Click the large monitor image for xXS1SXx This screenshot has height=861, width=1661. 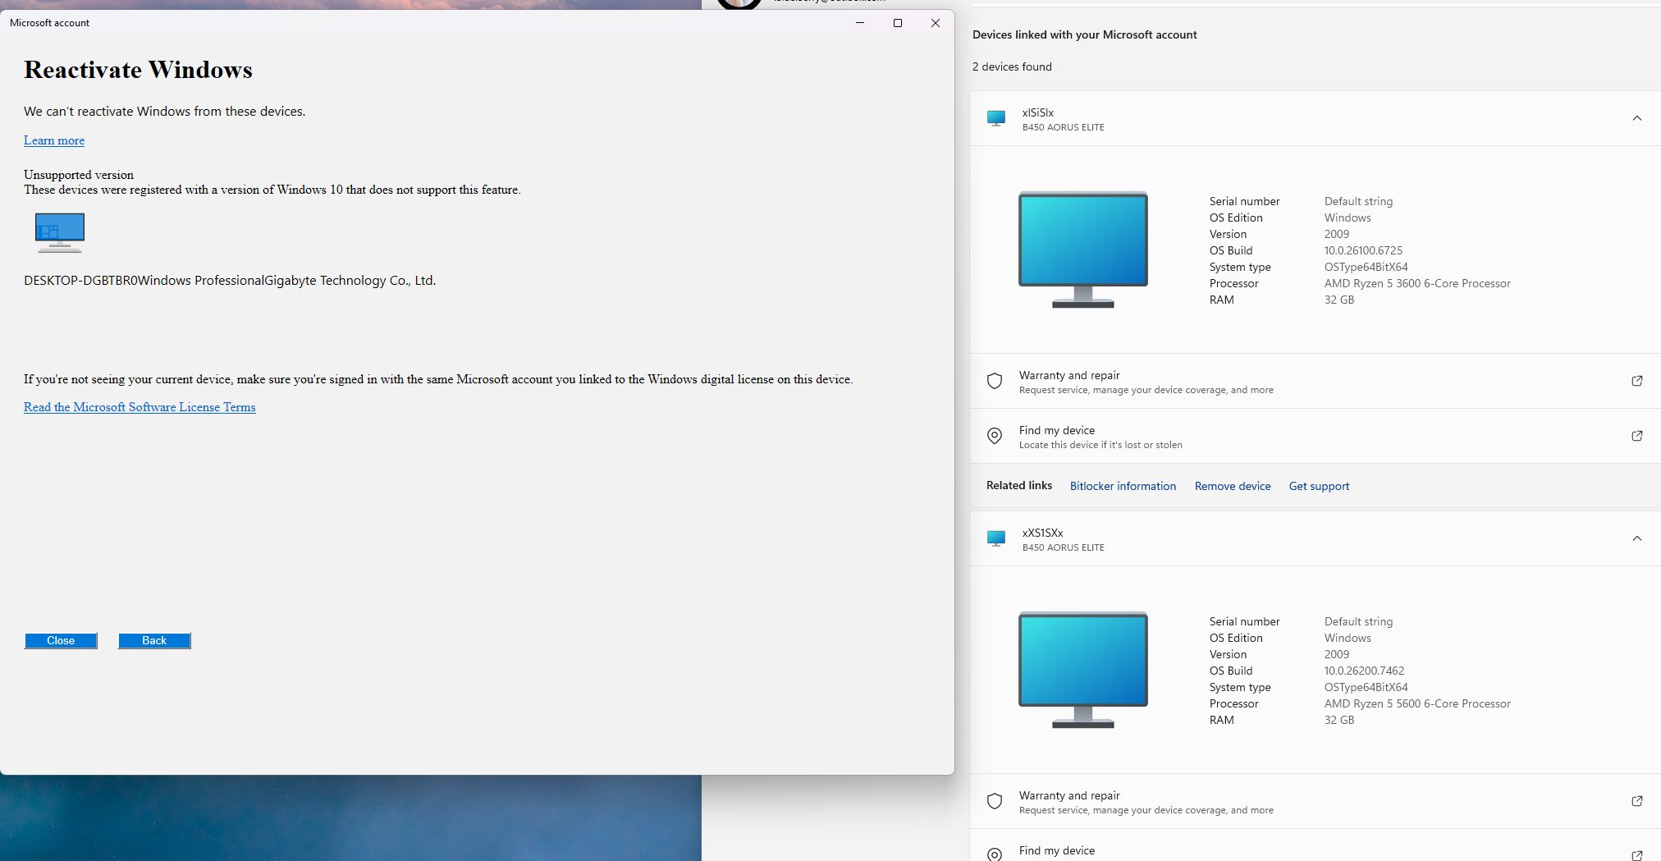1083,670
